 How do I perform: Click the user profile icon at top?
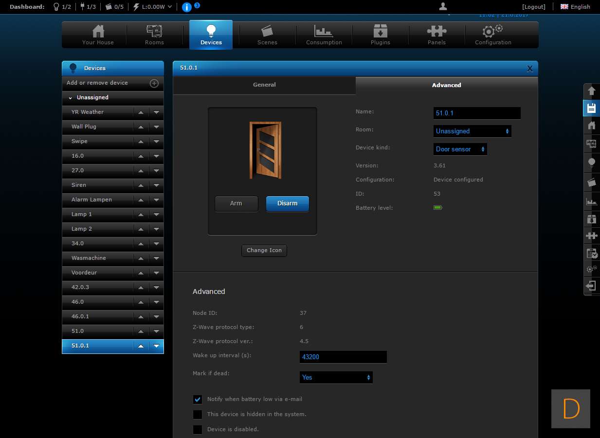click(x=443, y=6)
